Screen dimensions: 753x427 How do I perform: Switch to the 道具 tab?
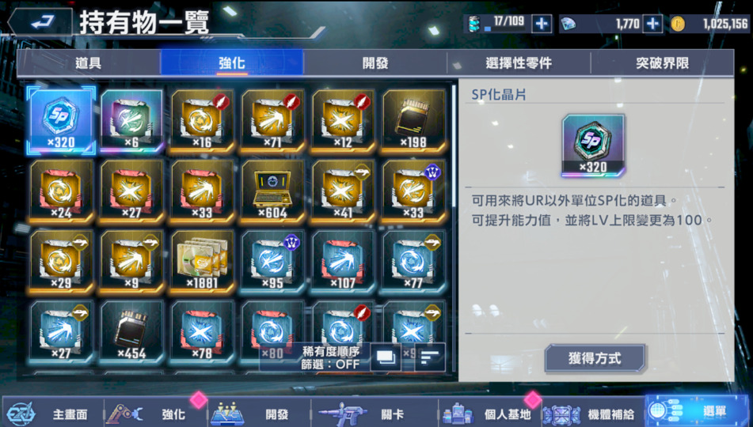(89, 62)
